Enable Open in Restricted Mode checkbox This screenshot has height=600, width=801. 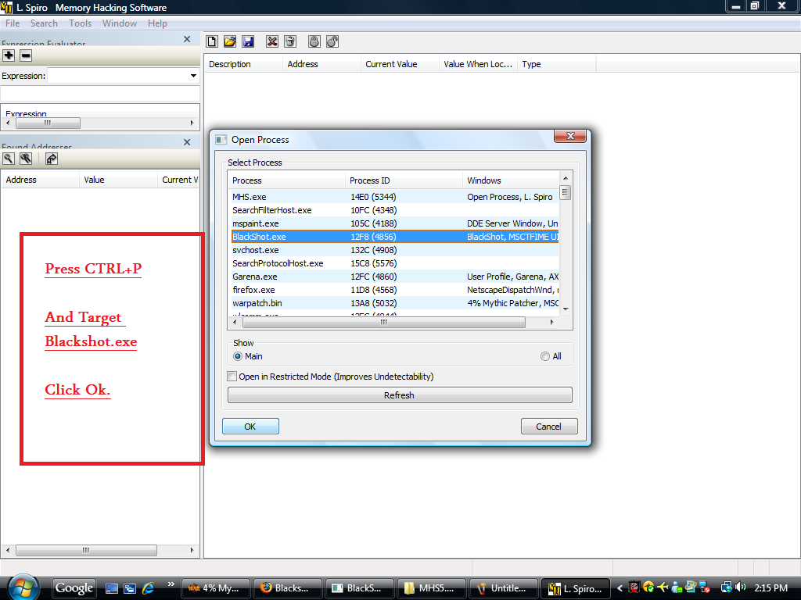[232, 377]
